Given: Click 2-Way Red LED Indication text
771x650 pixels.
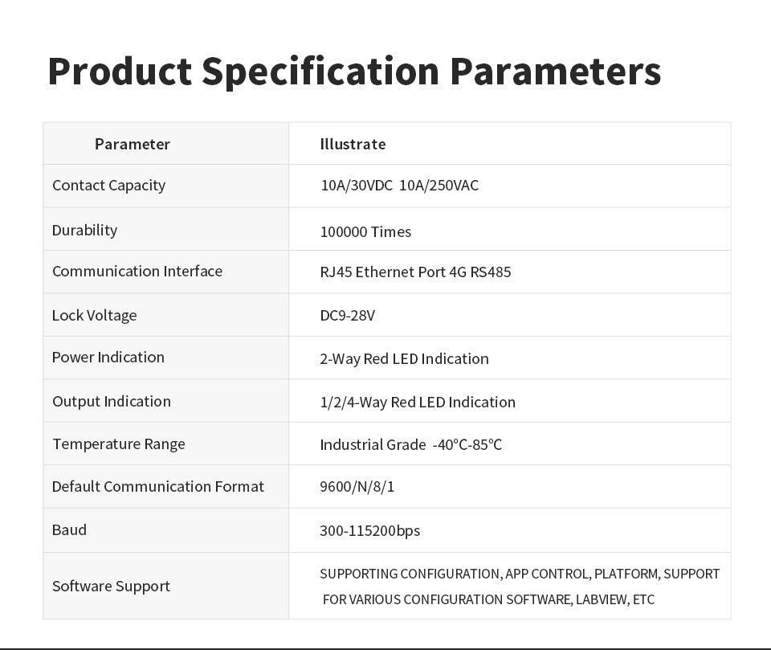Looking at the screenshot, I should click(x=404, y=359).
